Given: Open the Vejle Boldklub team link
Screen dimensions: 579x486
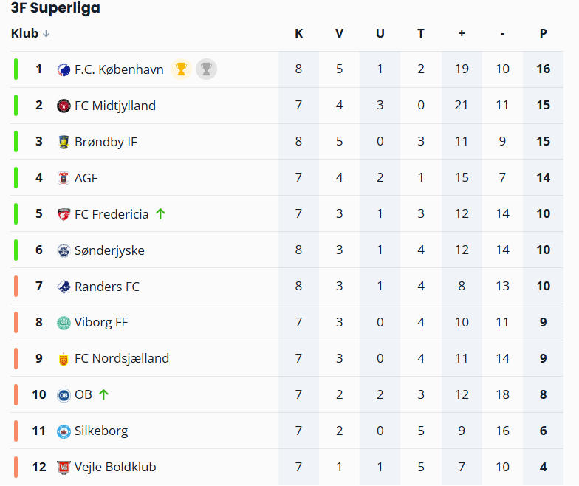Looking at the screenshot, I should (x=115, y=467).
